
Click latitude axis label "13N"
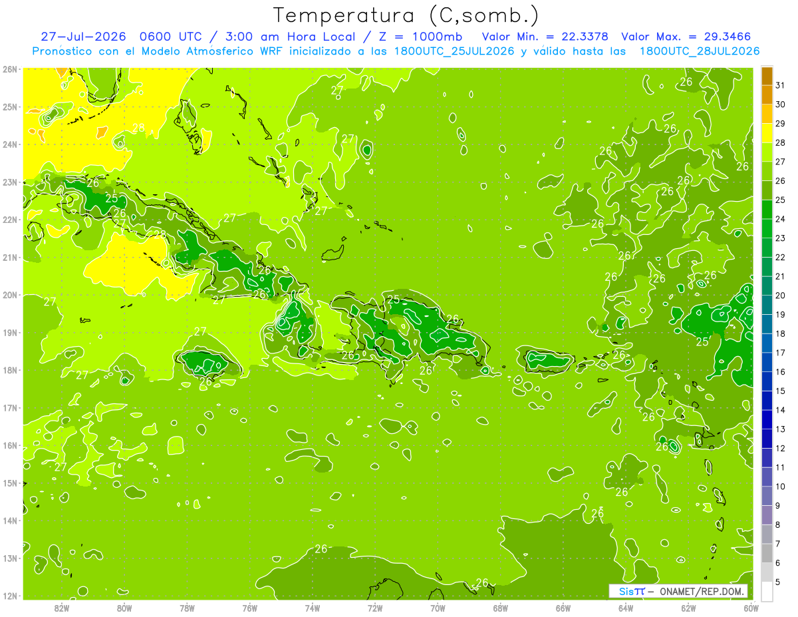pyautogui.click(x=10, y=558)
